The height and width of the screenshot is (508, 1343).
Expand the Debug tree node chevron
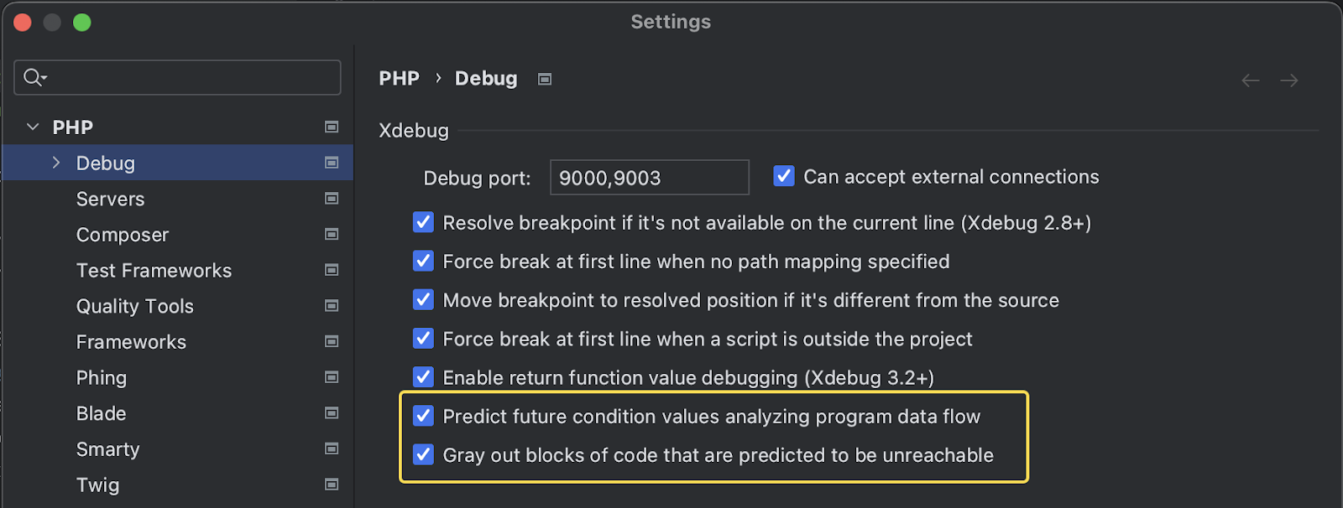tap(56, 163)
